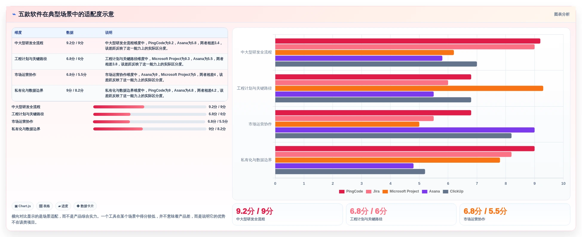Click chart axis label 市场运营协作
This screenshot has width=582, height=237.
pos(260,124)
